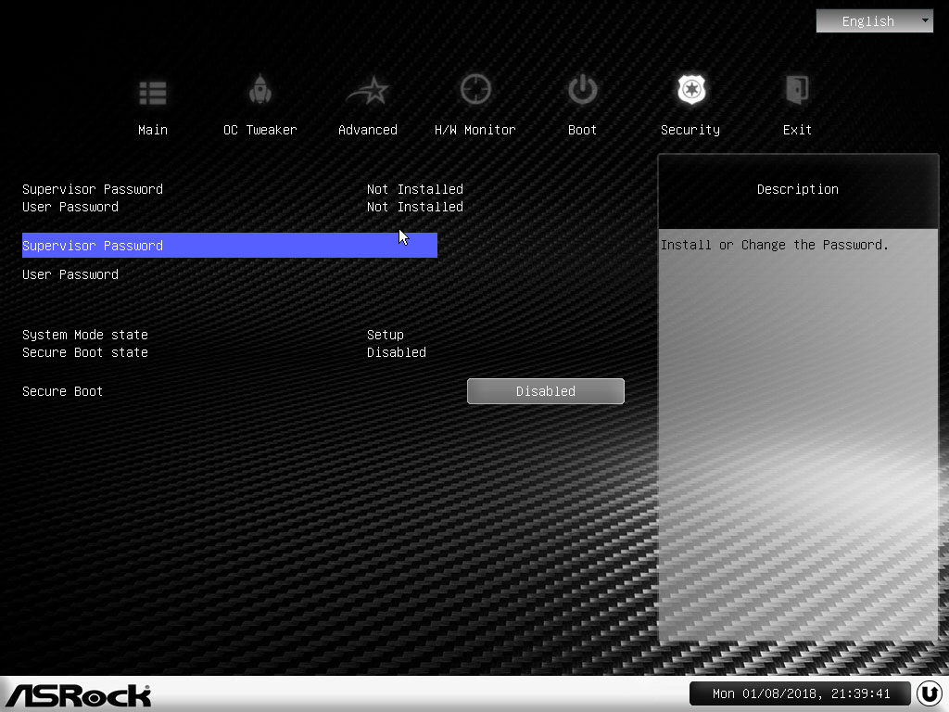
Task: Click the Install or Change the Password text
Action: [x=774, y=245]
